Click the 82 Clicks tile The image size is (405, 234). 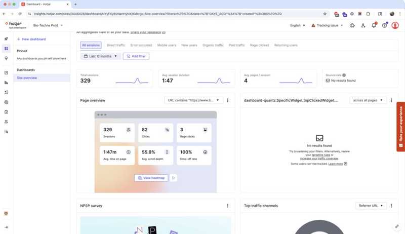pos(155,133)
